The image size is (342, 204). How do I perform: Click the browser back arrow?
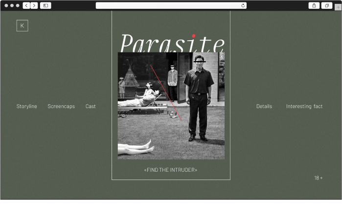26,5
